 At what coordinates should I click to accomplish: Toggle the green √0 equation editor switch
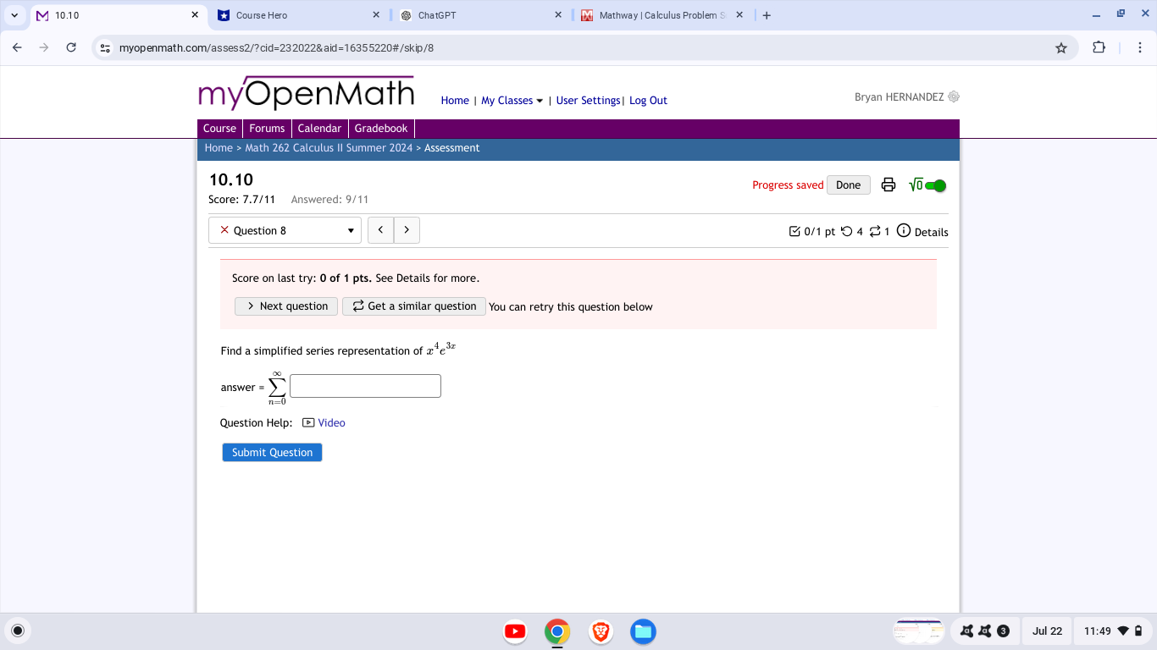pyautogui.click(x=934, y=184)
